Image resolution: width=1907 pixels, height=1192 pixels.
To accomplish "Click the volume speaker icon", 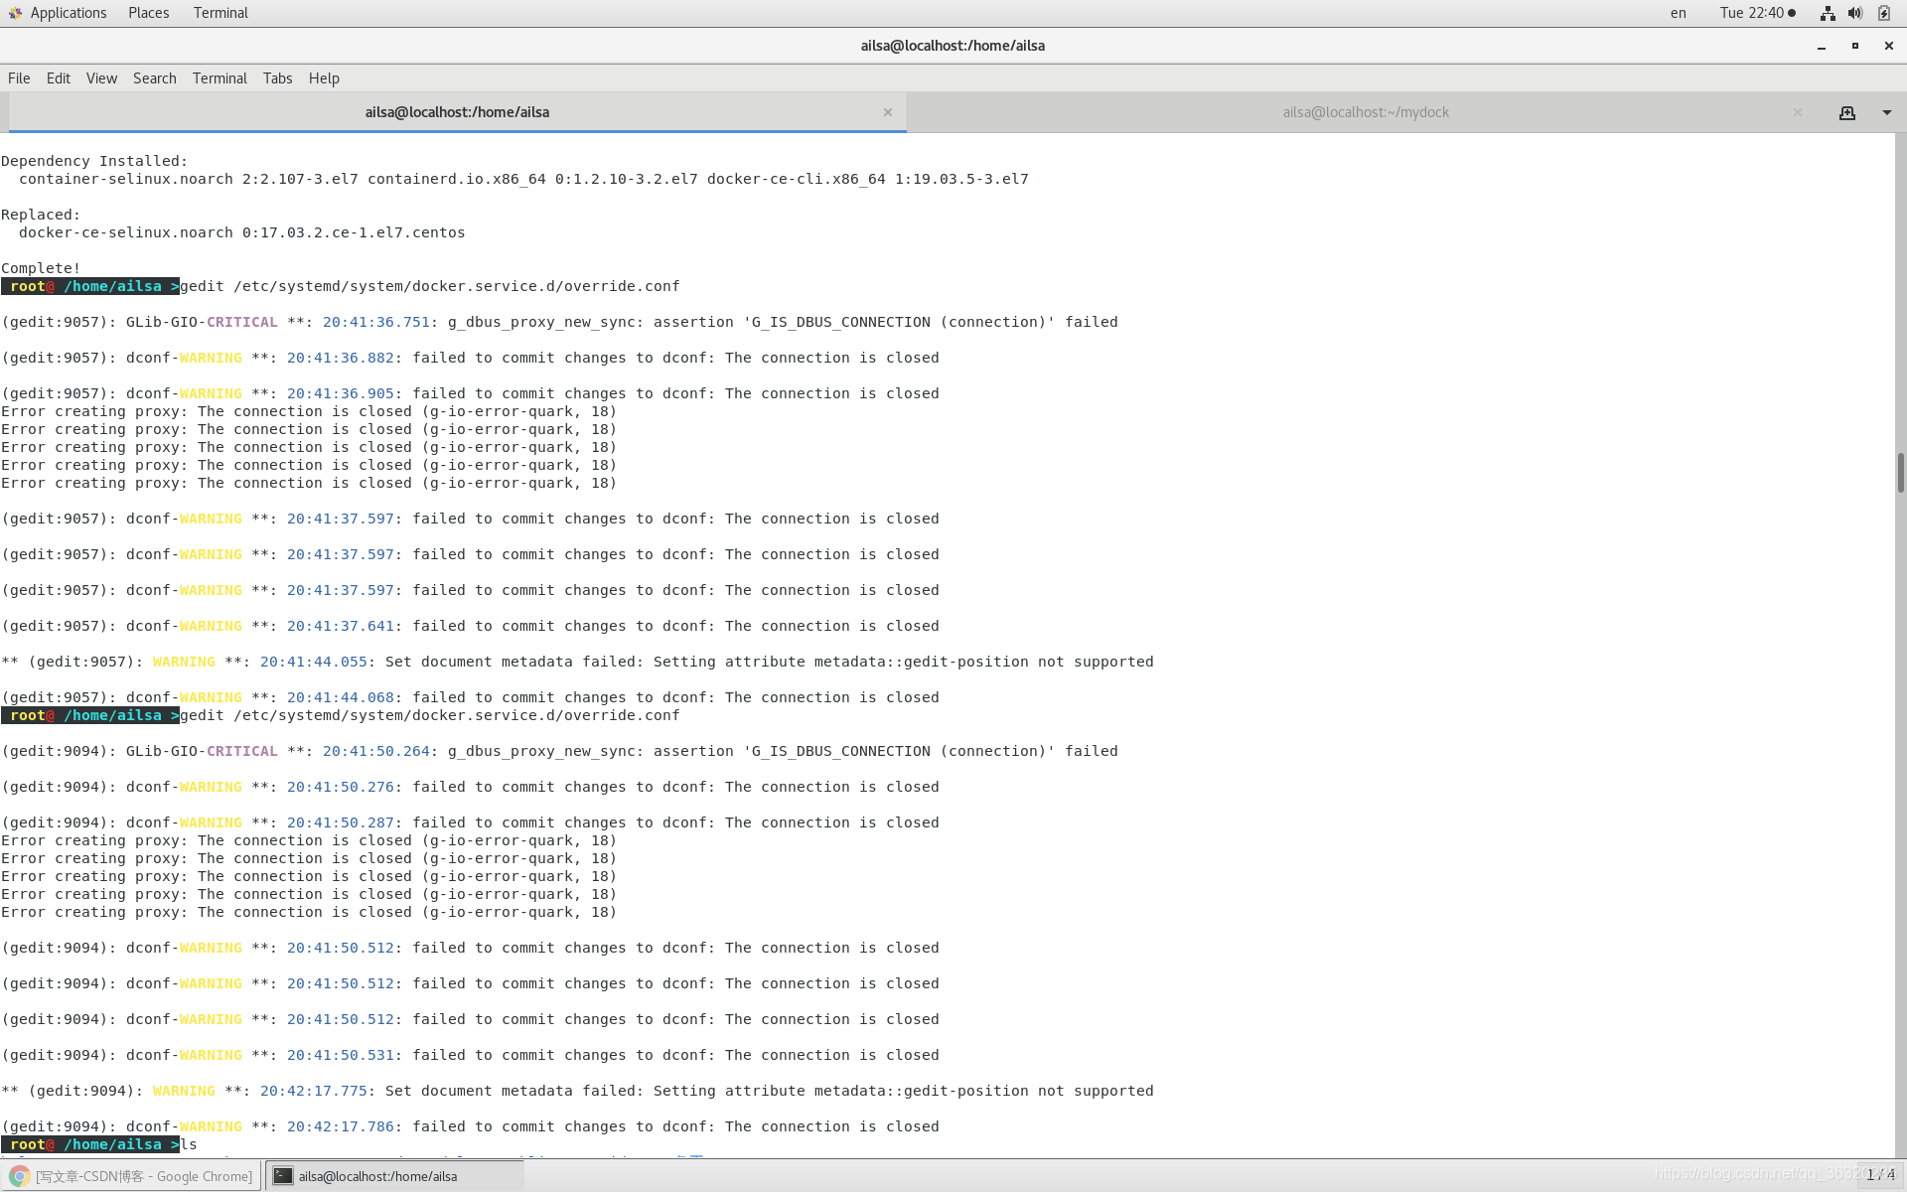I will pos(1854,13).
